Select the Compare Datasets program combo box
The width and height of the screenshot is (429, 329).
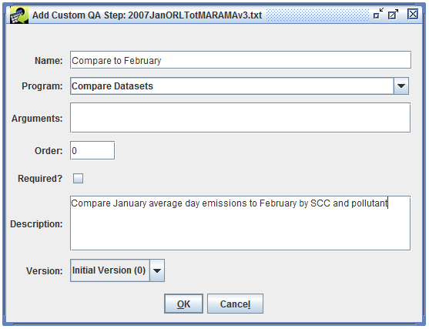(x=240, y=86)
